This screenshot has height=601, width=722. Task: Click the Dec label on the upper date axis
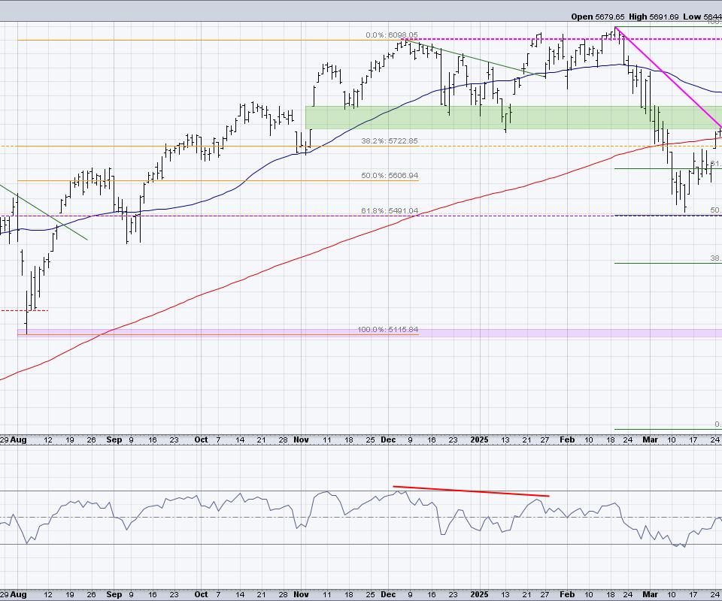tap(388, 439)
